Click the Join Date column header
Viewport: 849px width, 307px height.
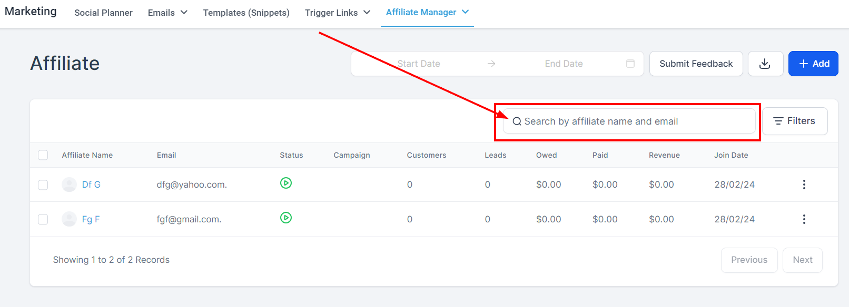pyautogui.click(x=731, y=155)
